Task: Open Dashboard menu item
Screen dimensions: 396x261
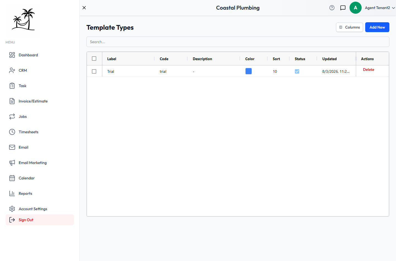Action: (x=40, y=55)
